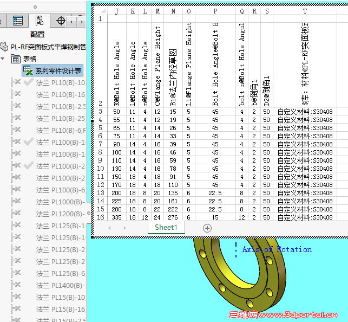Viewport: 348px width, 322px height.
Task: Select column header J
Action: (x=117, y=11)
